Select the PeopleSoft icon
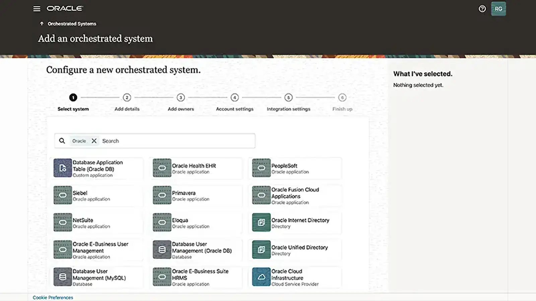The width and height of the screenshot is (536, 301). [x=261, y=168]
